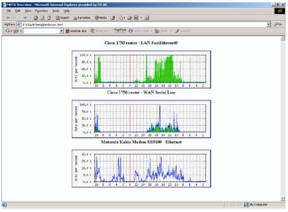Click the page icon in the Address bar
The height and width of the screenshot is (212, 288).
(x=19, y=24)
